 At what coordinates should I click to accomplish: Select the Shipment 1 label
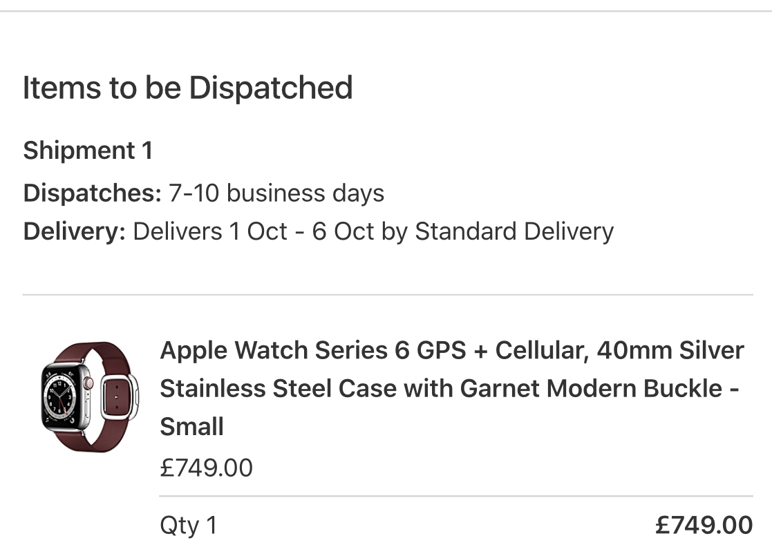88,150
